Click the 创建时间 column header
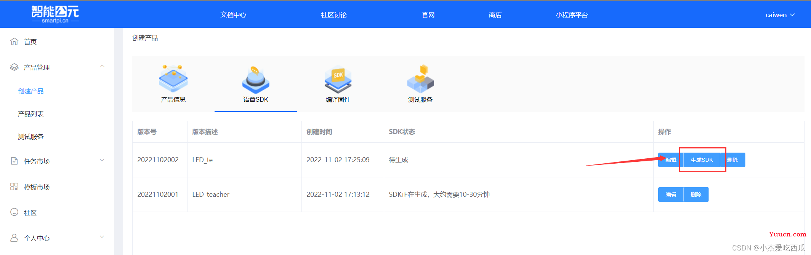The image size is (811, 255). pos(319,132)
